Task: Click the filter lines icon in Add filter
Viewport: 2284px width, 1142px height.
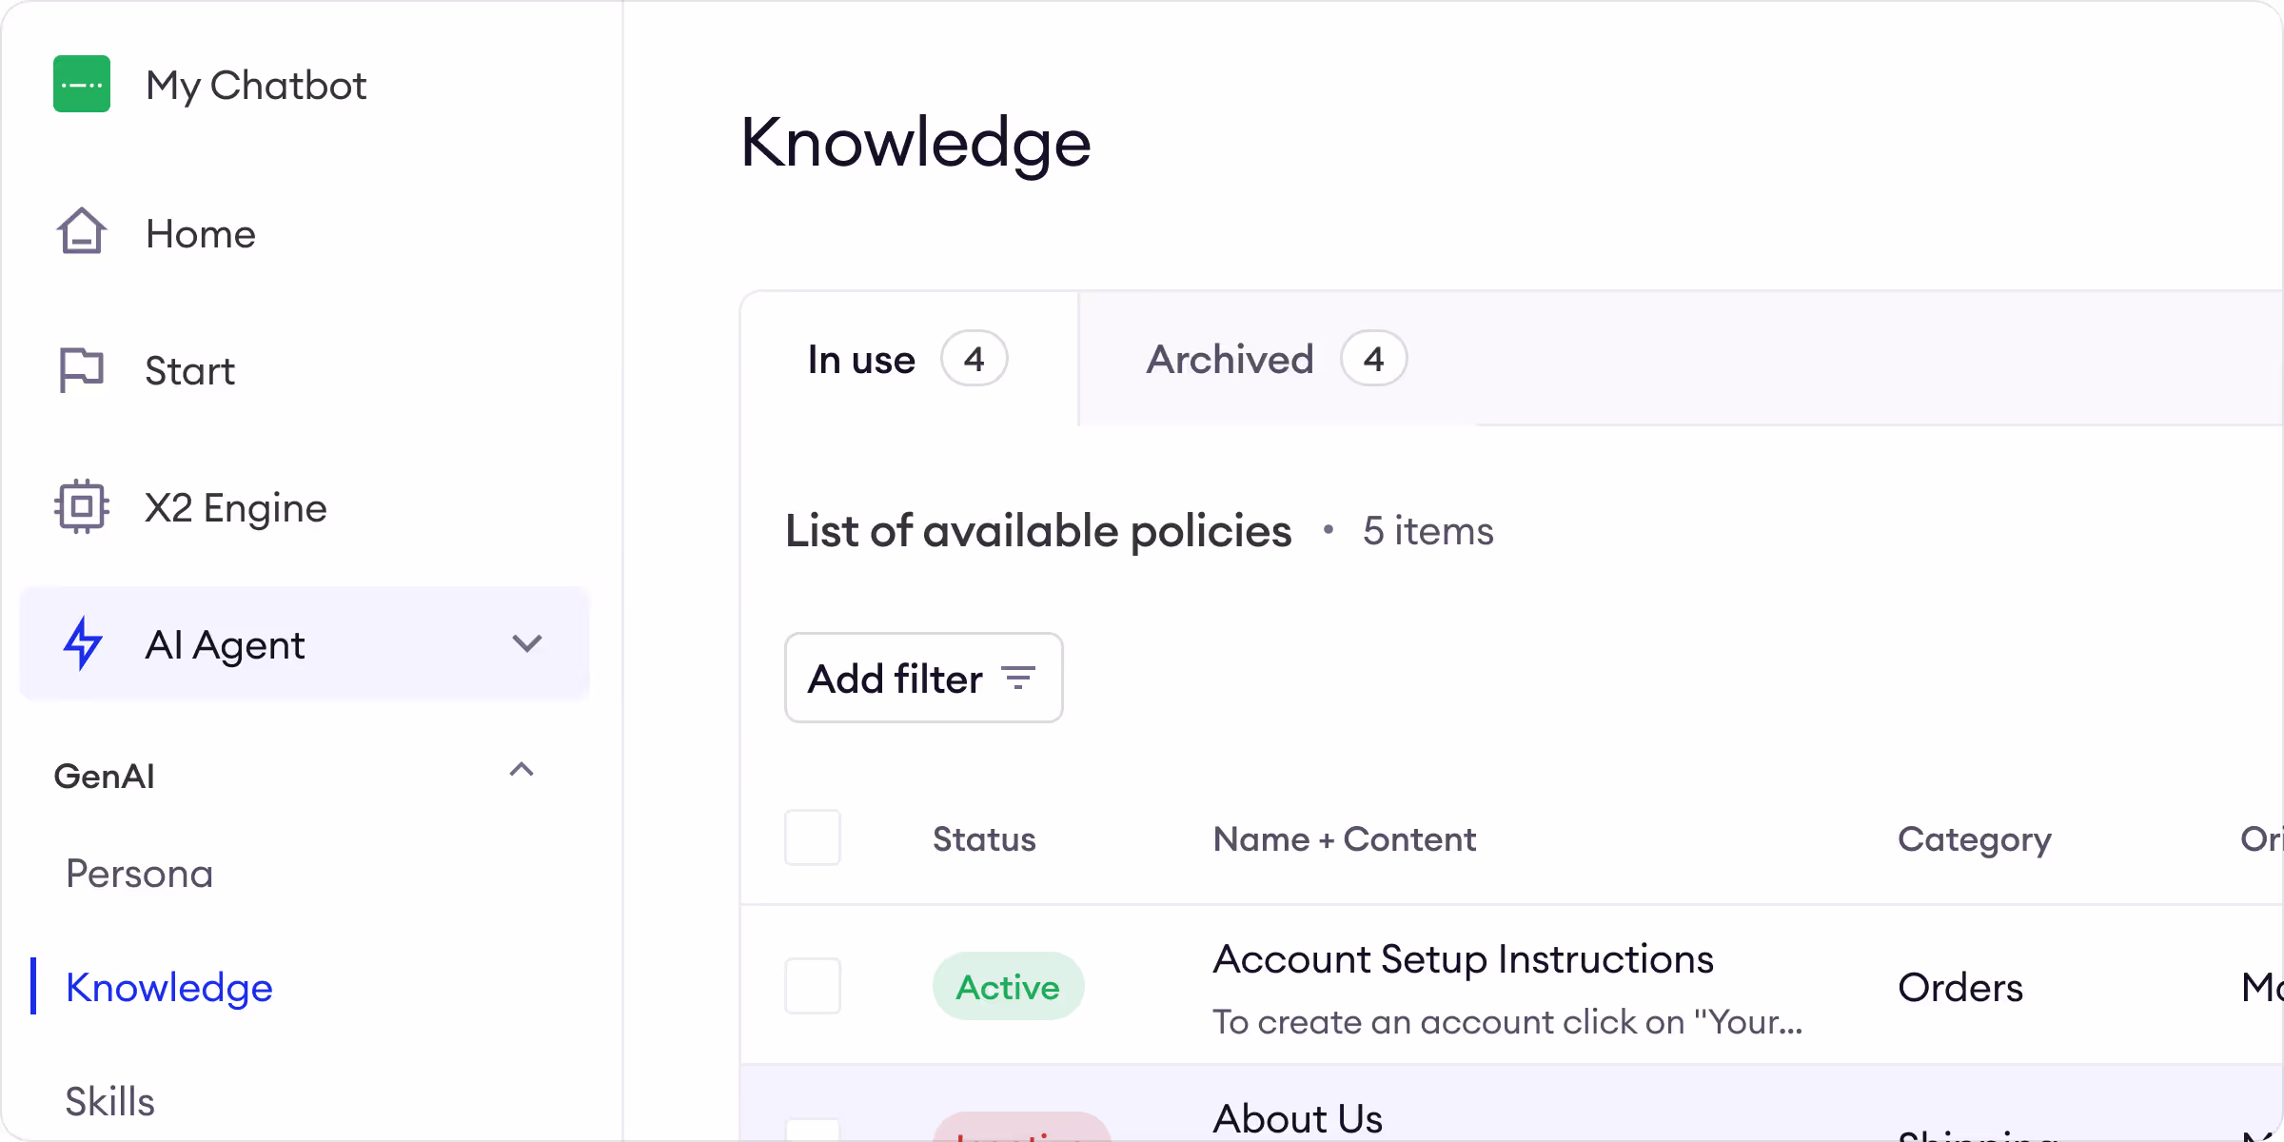Action: pos(1018,679)
